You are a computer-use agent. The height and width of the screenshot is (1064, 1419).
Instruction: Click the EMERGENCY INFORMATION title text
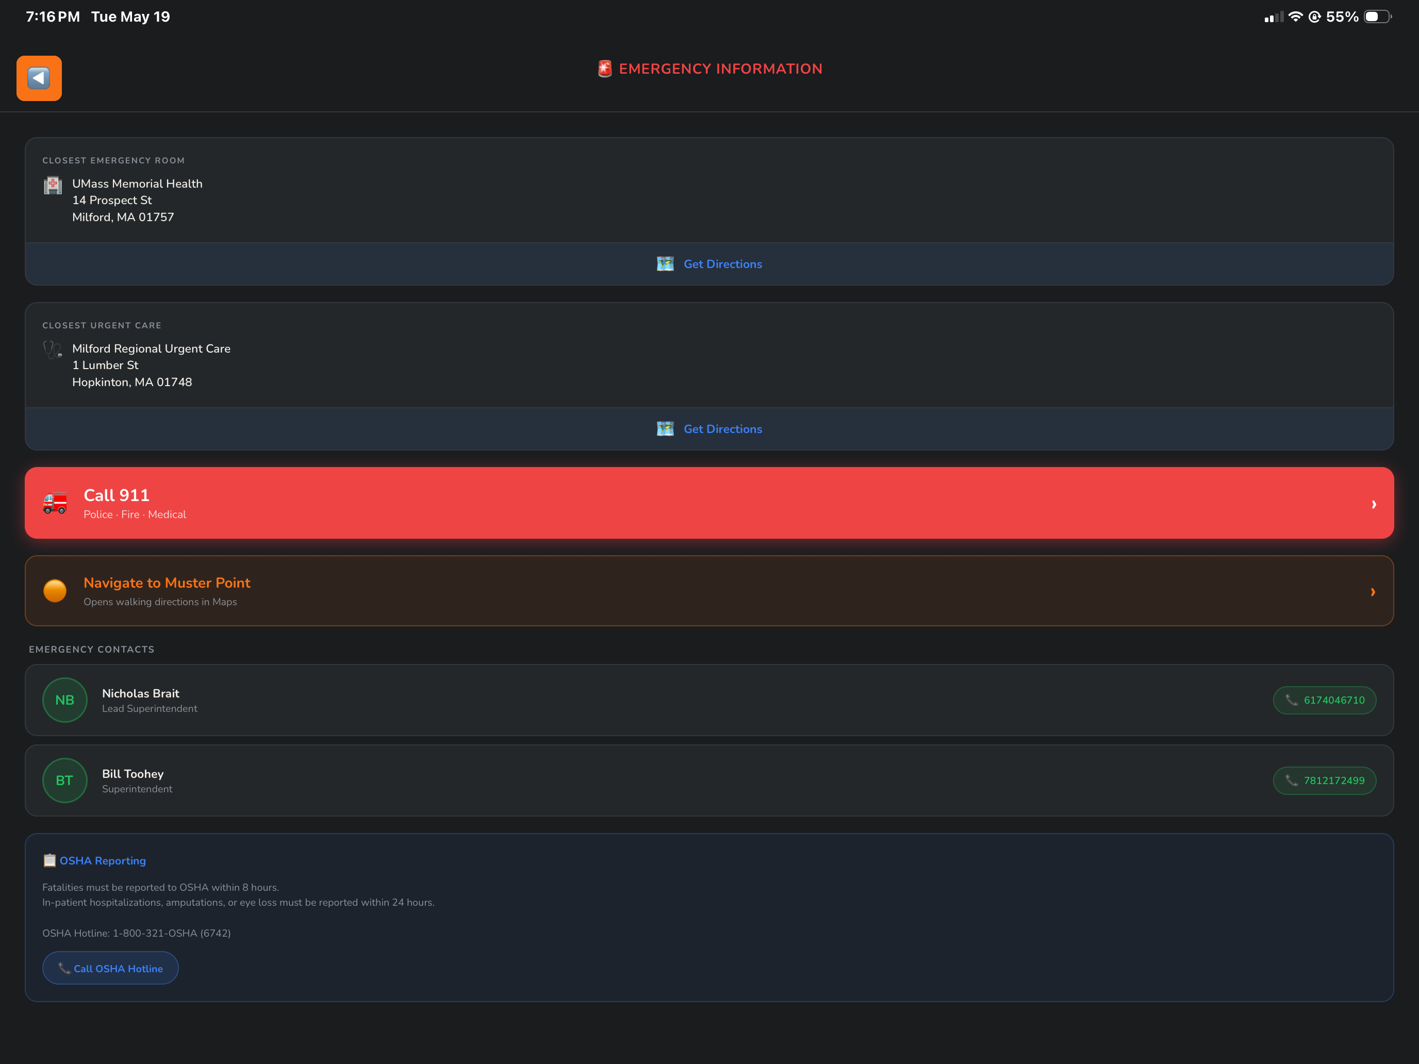pyautogui.click(x=720, y=69)
